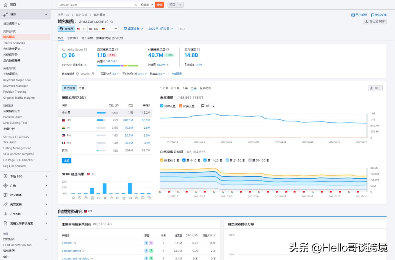The width and height of the screenshot is (395, 260).
Task: Click the blue 比较 button
Action: click(66, 160)
